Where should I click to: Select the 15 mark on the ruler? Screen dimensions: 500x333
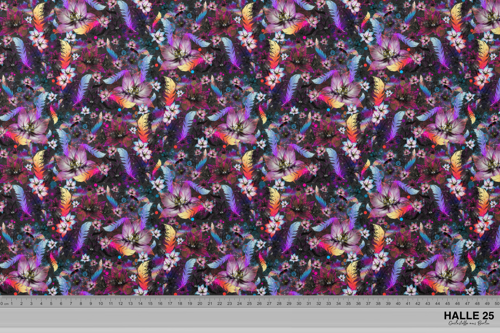(150, 303)
